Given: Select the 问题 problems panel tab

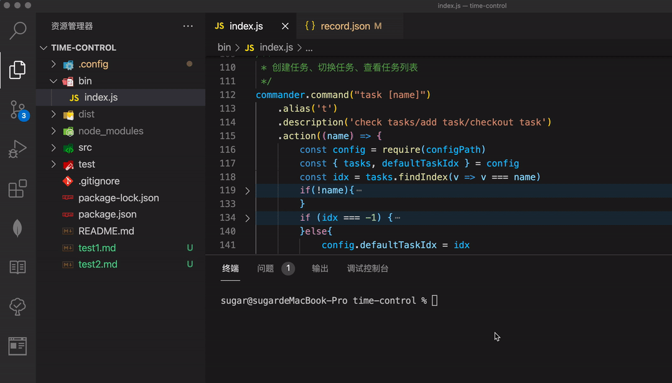Looking at the screenshot, I should pyautogui.click(x=266, y=269).
